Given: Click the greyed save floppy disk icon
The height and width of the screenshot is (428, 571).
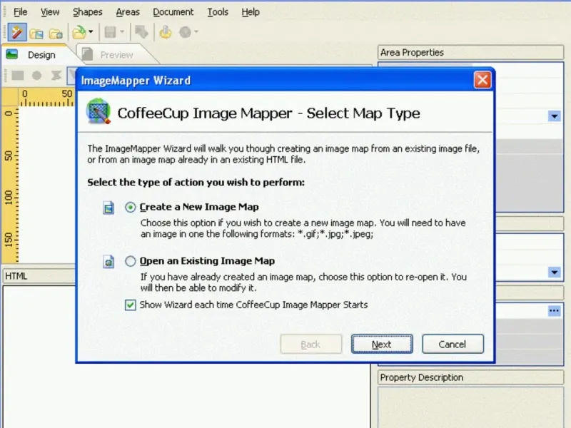Looking at the screenshot, I should click(x=110, y=32).
